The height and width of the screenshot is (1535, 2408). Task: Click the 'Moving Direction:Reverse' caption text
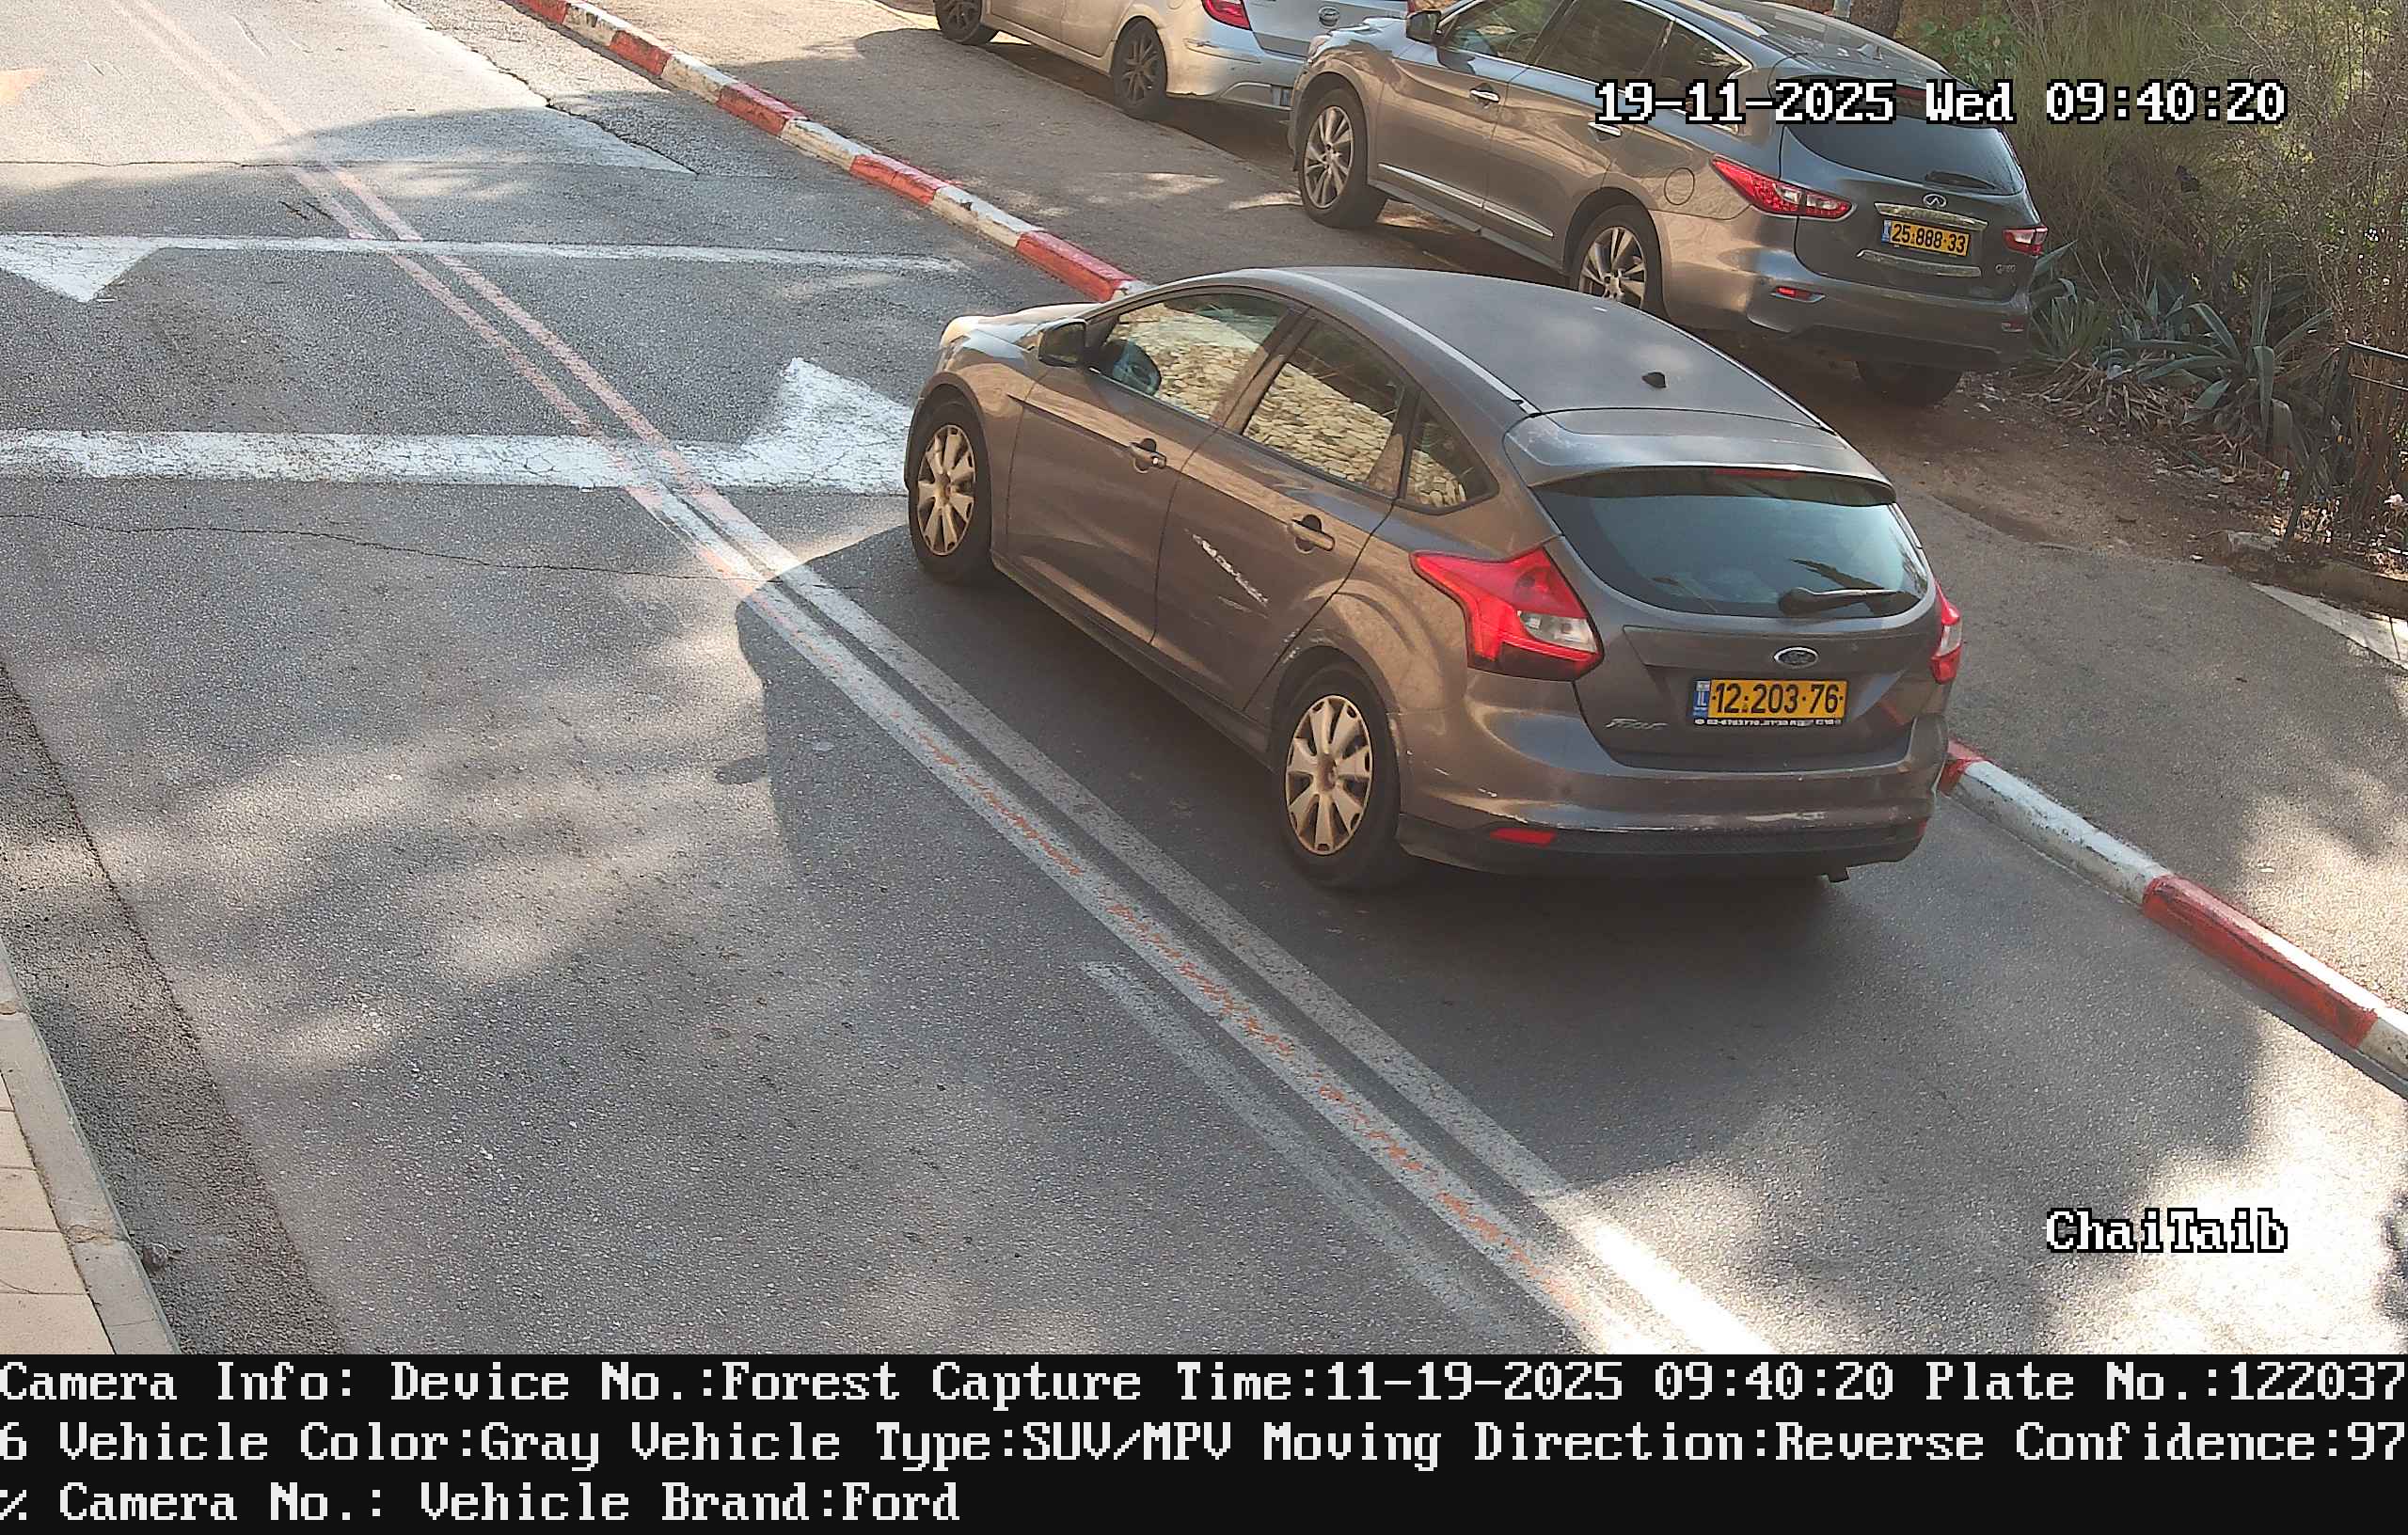click(x=1623, y=1443)
